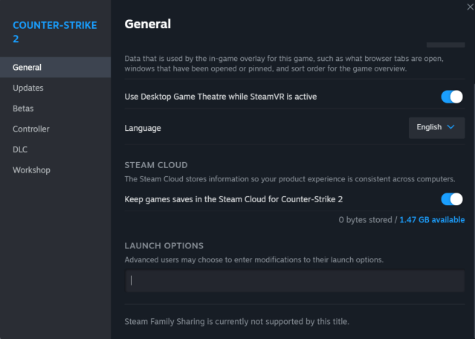Open the Betas section
Screen dimensions: 475x339
tap(55, 109)
